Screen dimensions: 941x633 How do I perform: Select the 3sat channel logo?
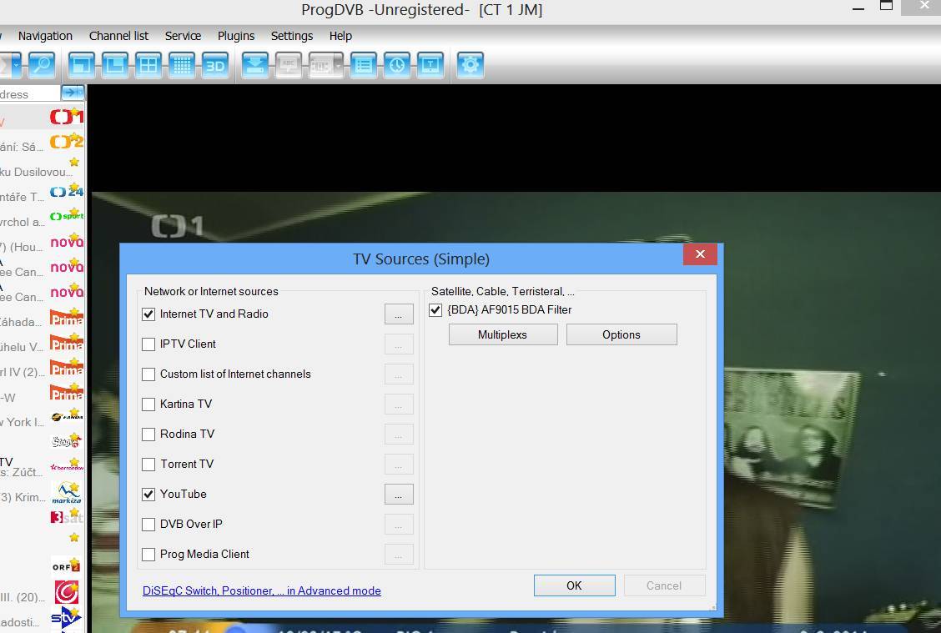[x=67, y=516]
